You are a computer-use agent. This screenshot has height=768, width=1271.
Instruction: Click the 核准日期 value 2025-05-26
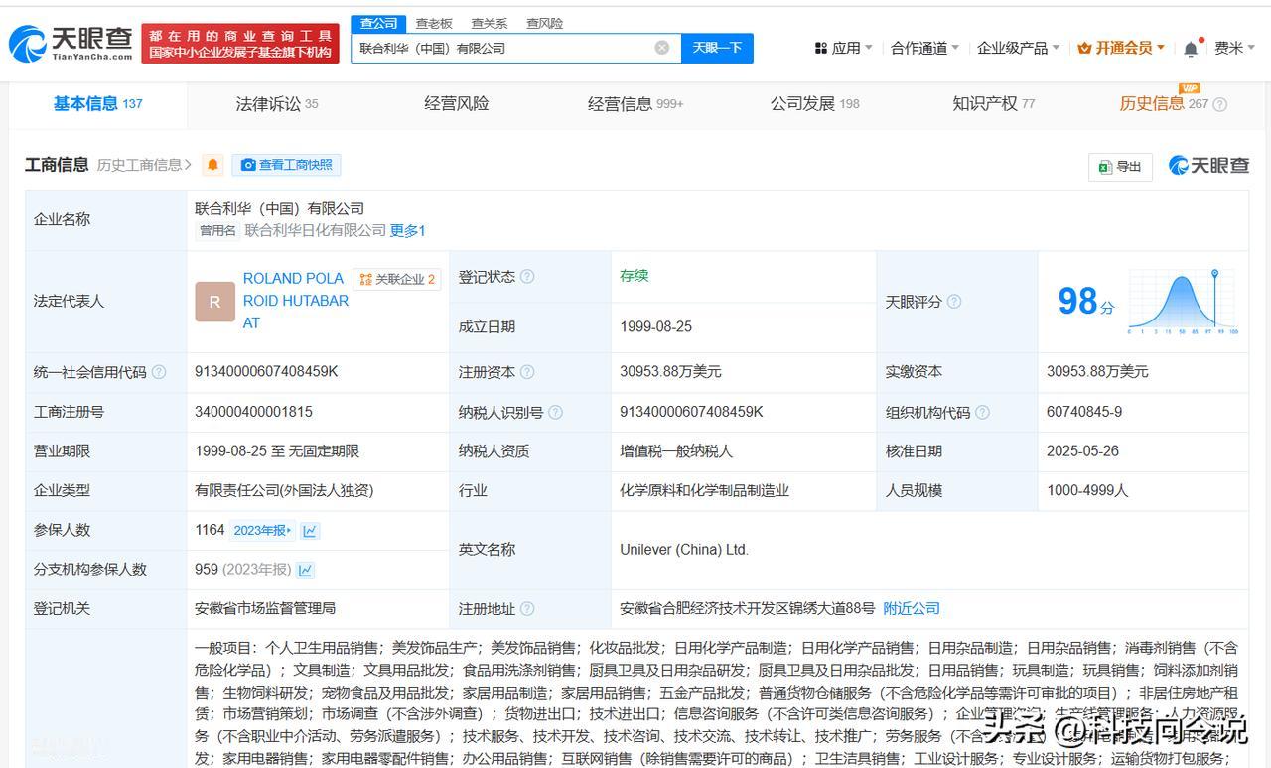(1082, 451)
